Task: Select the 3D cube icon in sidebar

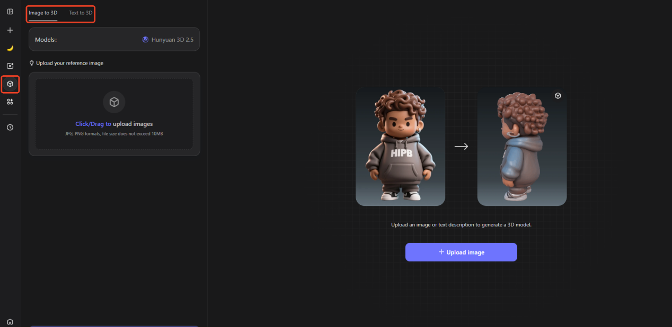Action: [10, 84]
